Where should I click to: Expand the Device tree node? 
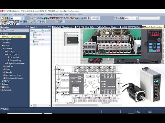(x=1, y=87)
